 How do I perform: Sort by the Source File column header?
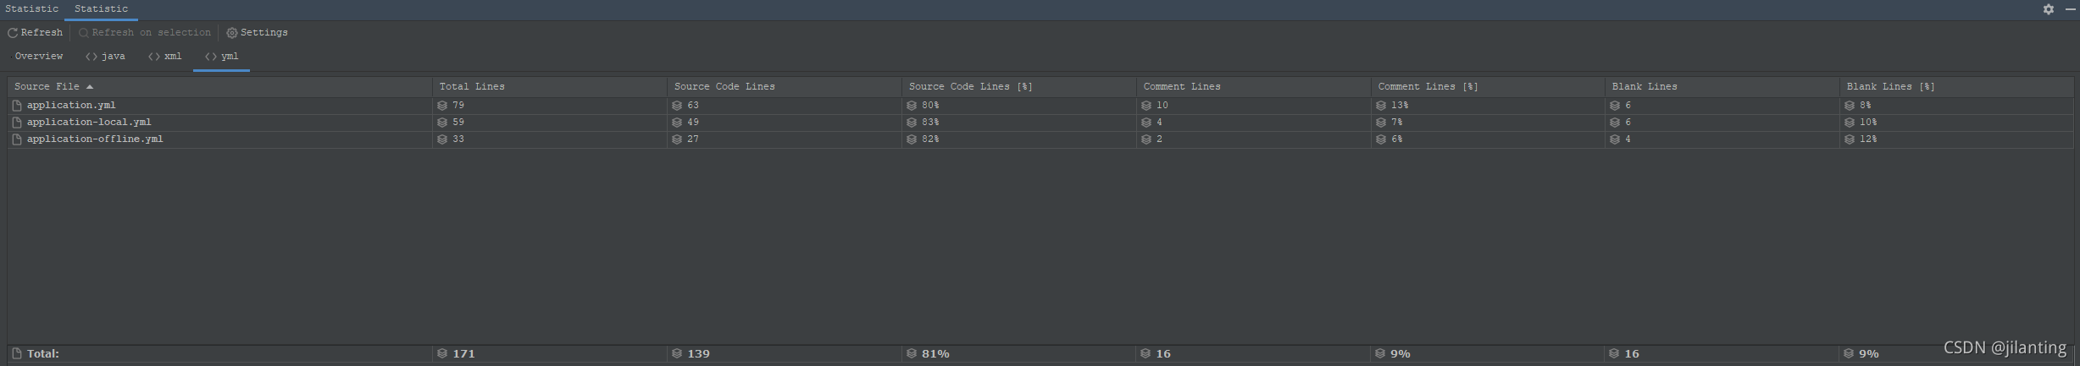(x=47, y=87)
